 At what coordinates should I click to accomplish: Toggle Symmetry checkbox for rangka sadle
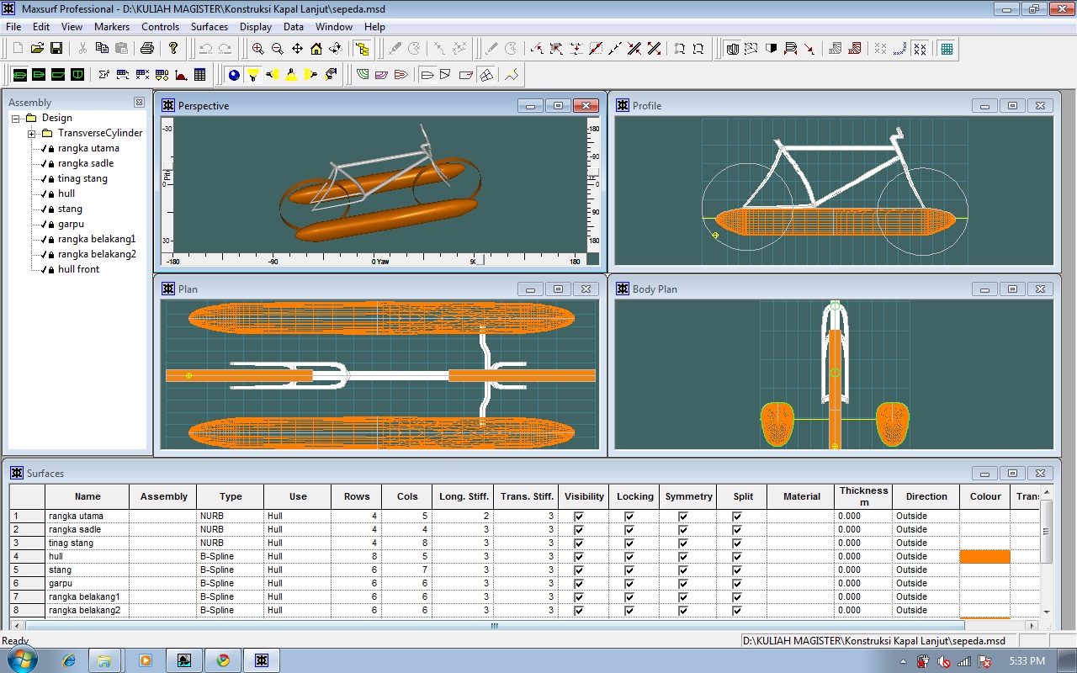[x=683, y=530]
